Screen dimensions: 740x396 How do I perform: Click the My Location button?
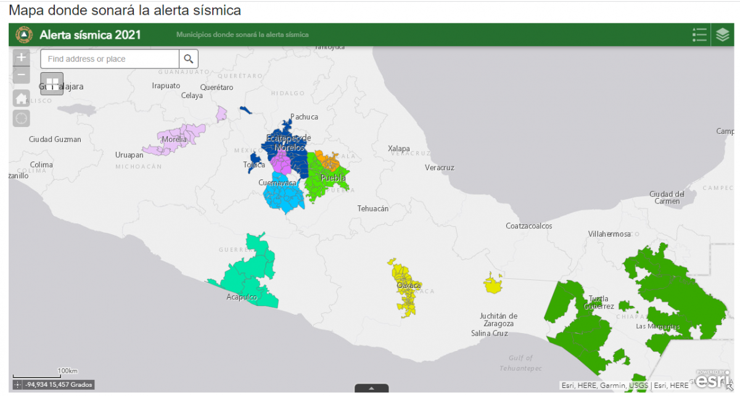pos(22,118)
